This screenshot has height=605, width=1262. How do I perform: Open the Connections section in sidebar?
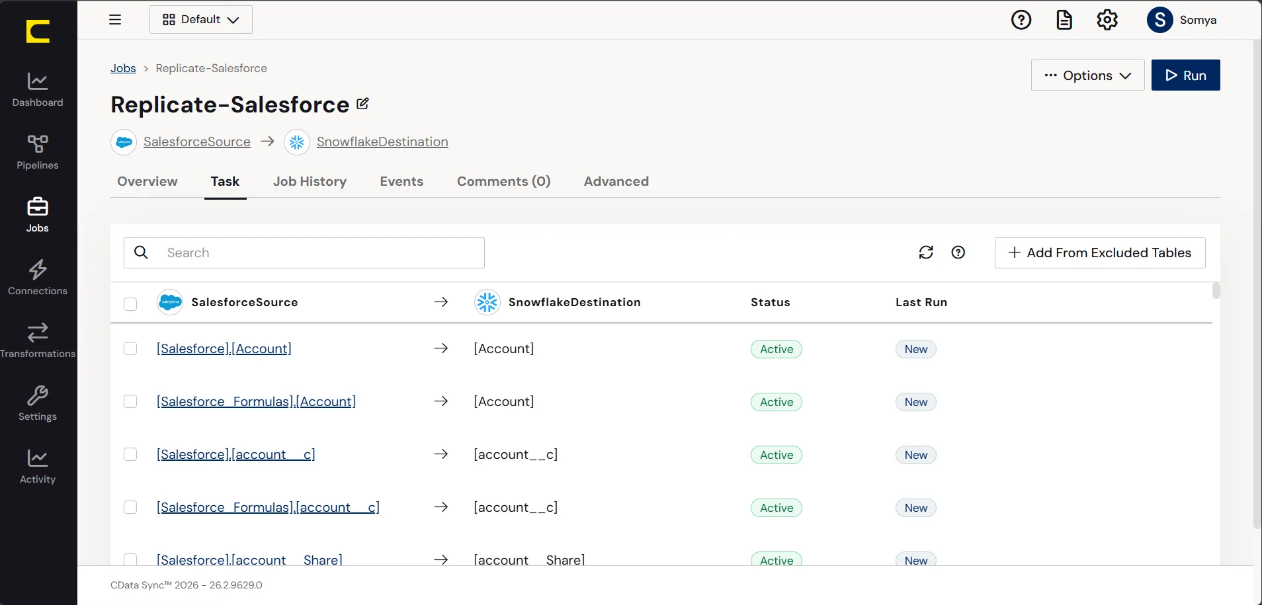pyautogui.click(x=38, y=278)
